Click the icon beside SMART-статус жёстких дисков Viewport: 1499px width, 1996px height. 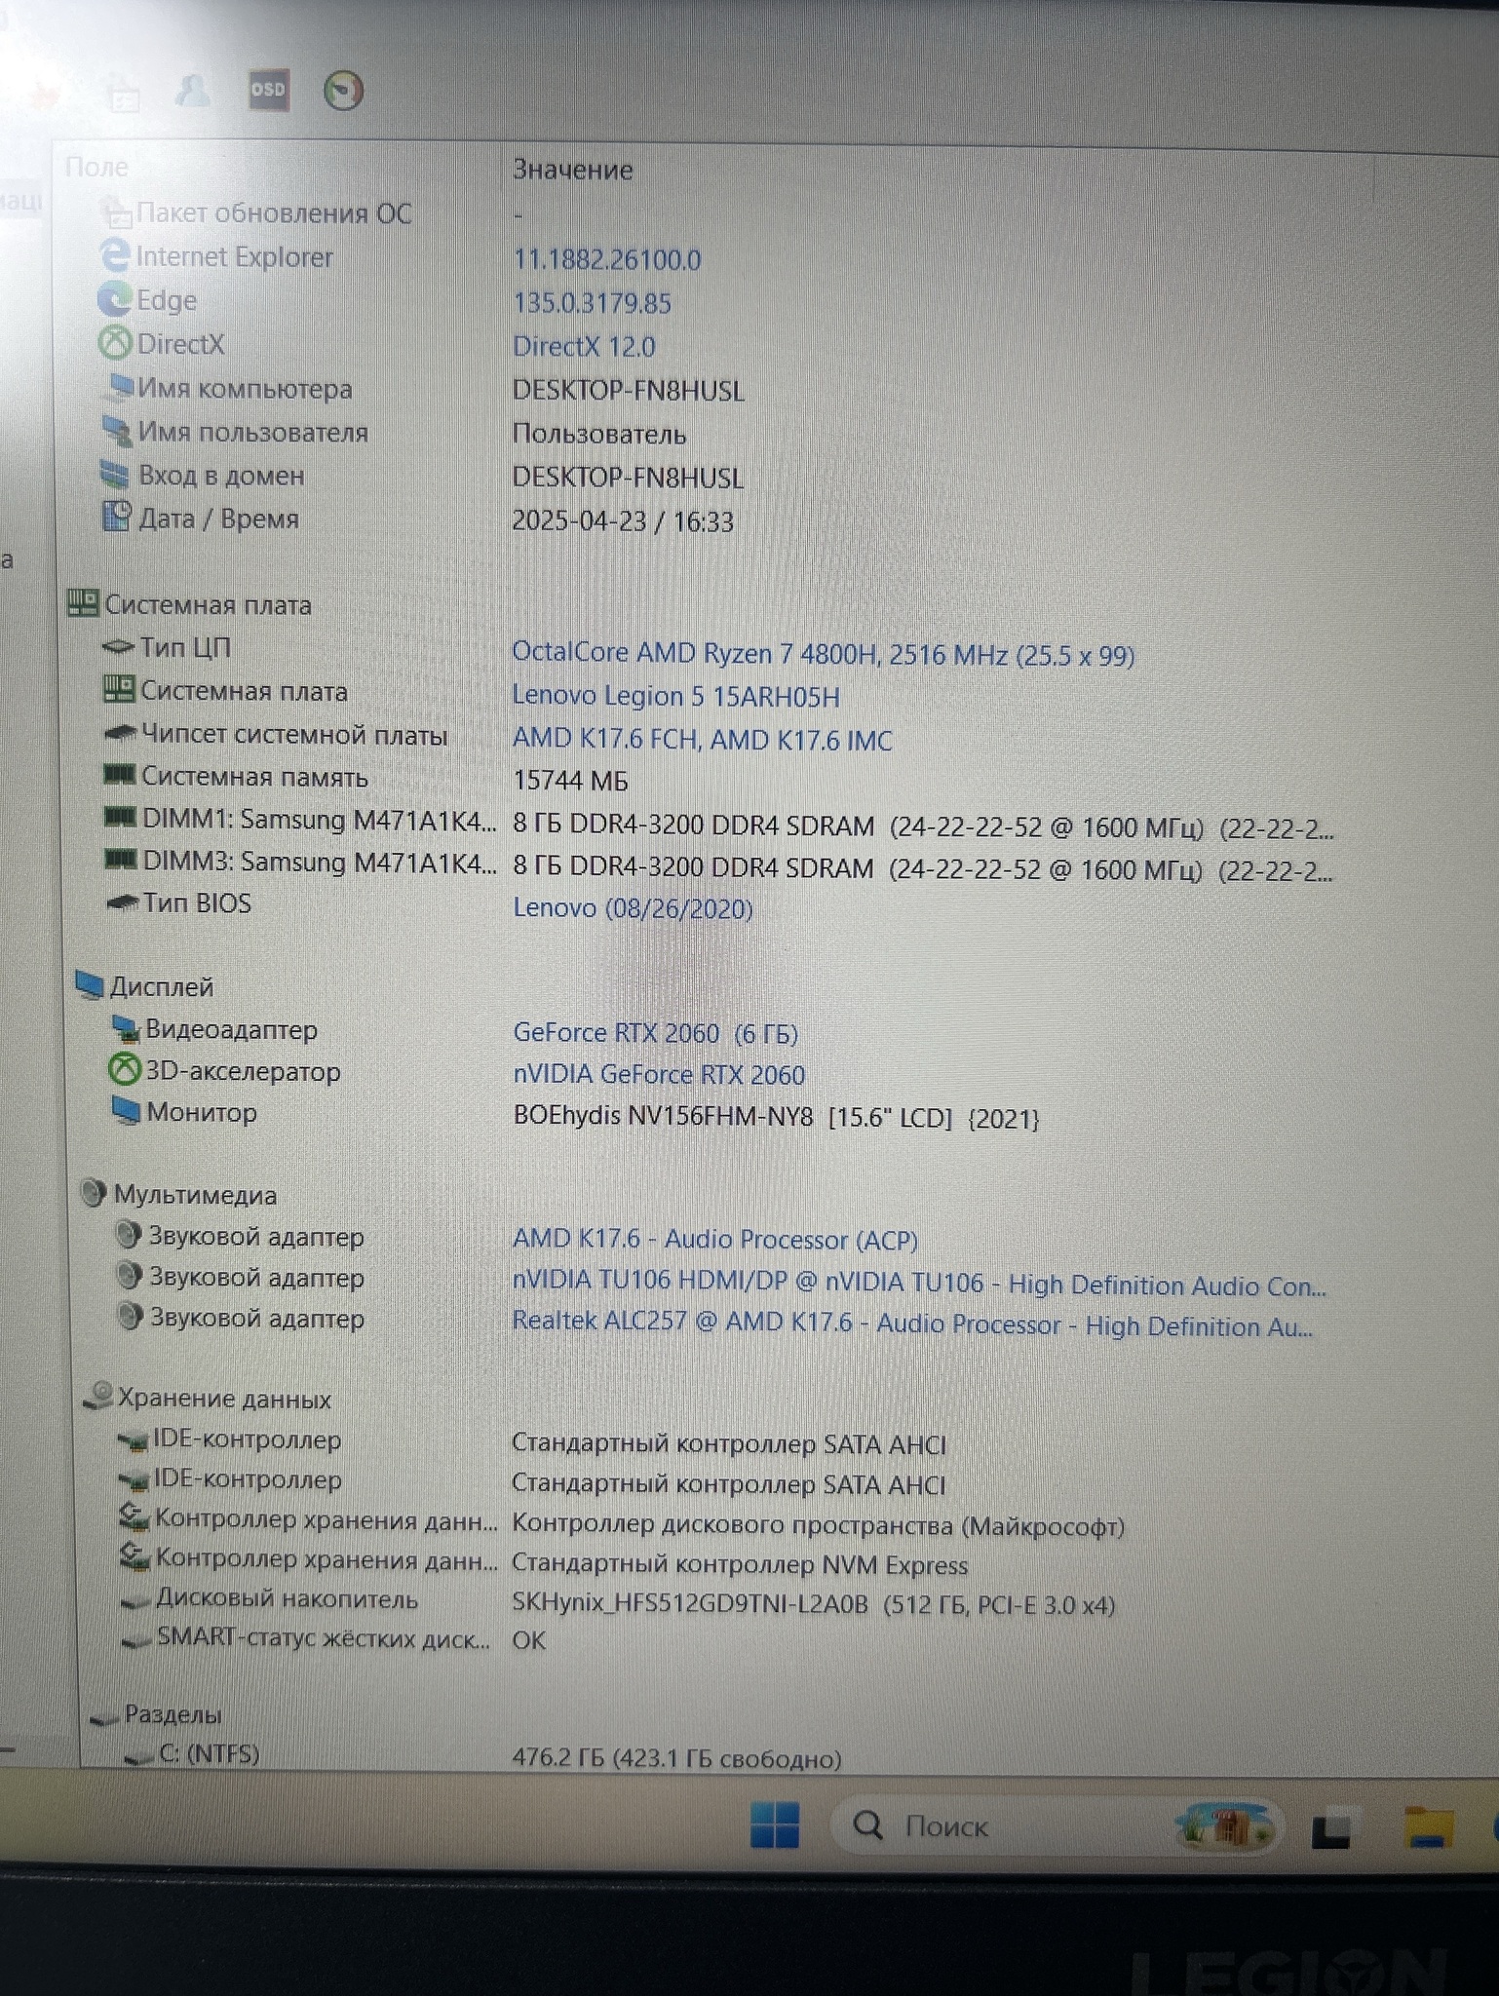coord(135,1640)
